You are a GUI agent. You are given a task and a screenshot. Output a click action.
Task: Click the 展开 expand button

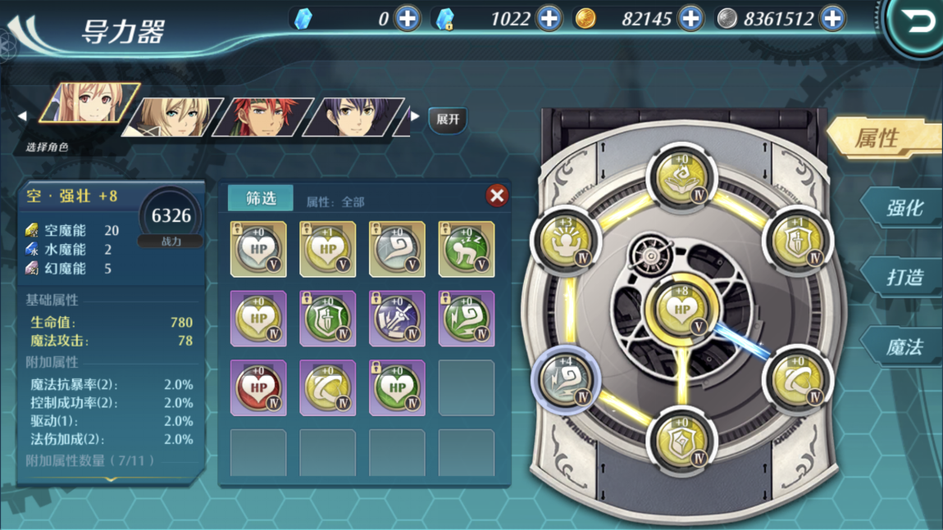pyautogui.click(x=448, y=120)
